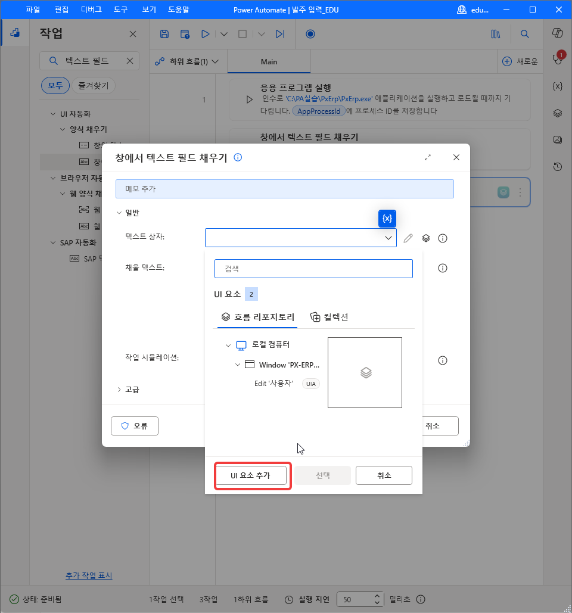Viewport: 572px width, 613px height.
Task: Click the layers icon beside 텍스트 상자
Action: tap(426, 238)
